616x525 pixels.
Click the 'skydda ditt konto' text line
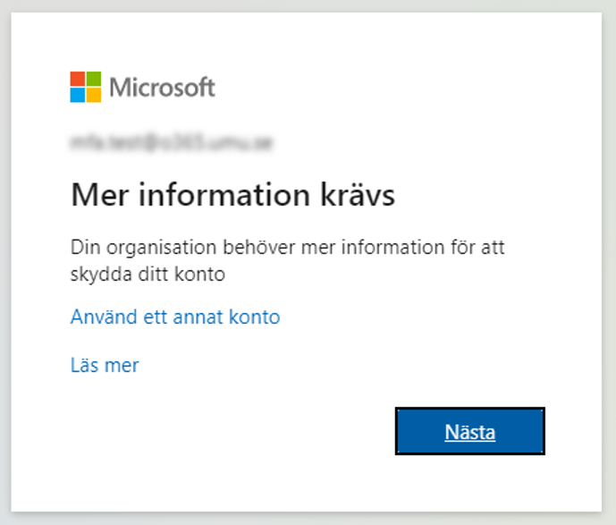coord(148,274)
